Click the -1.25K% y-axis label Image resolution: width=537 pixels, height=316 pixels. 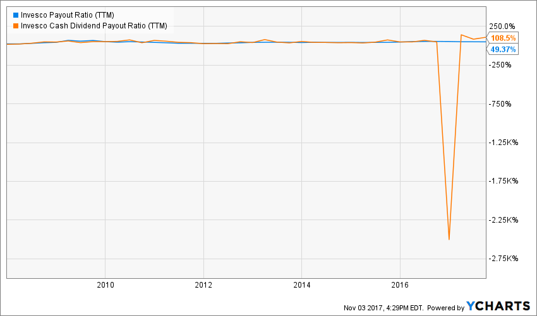tap(503, 143)
